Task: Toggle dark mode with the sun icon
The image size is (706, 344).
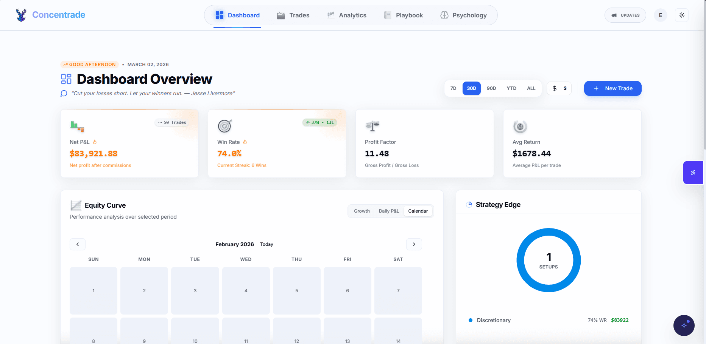Action: click(x=682, y=15)
